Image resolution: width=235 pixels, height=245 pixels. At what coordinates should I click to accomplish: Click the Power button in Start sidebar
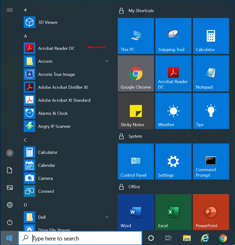tap(10, 222)
